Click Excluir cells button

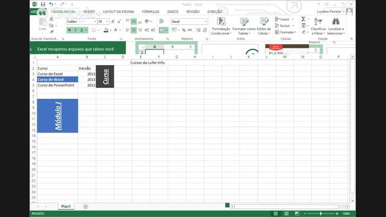[284, 25]
